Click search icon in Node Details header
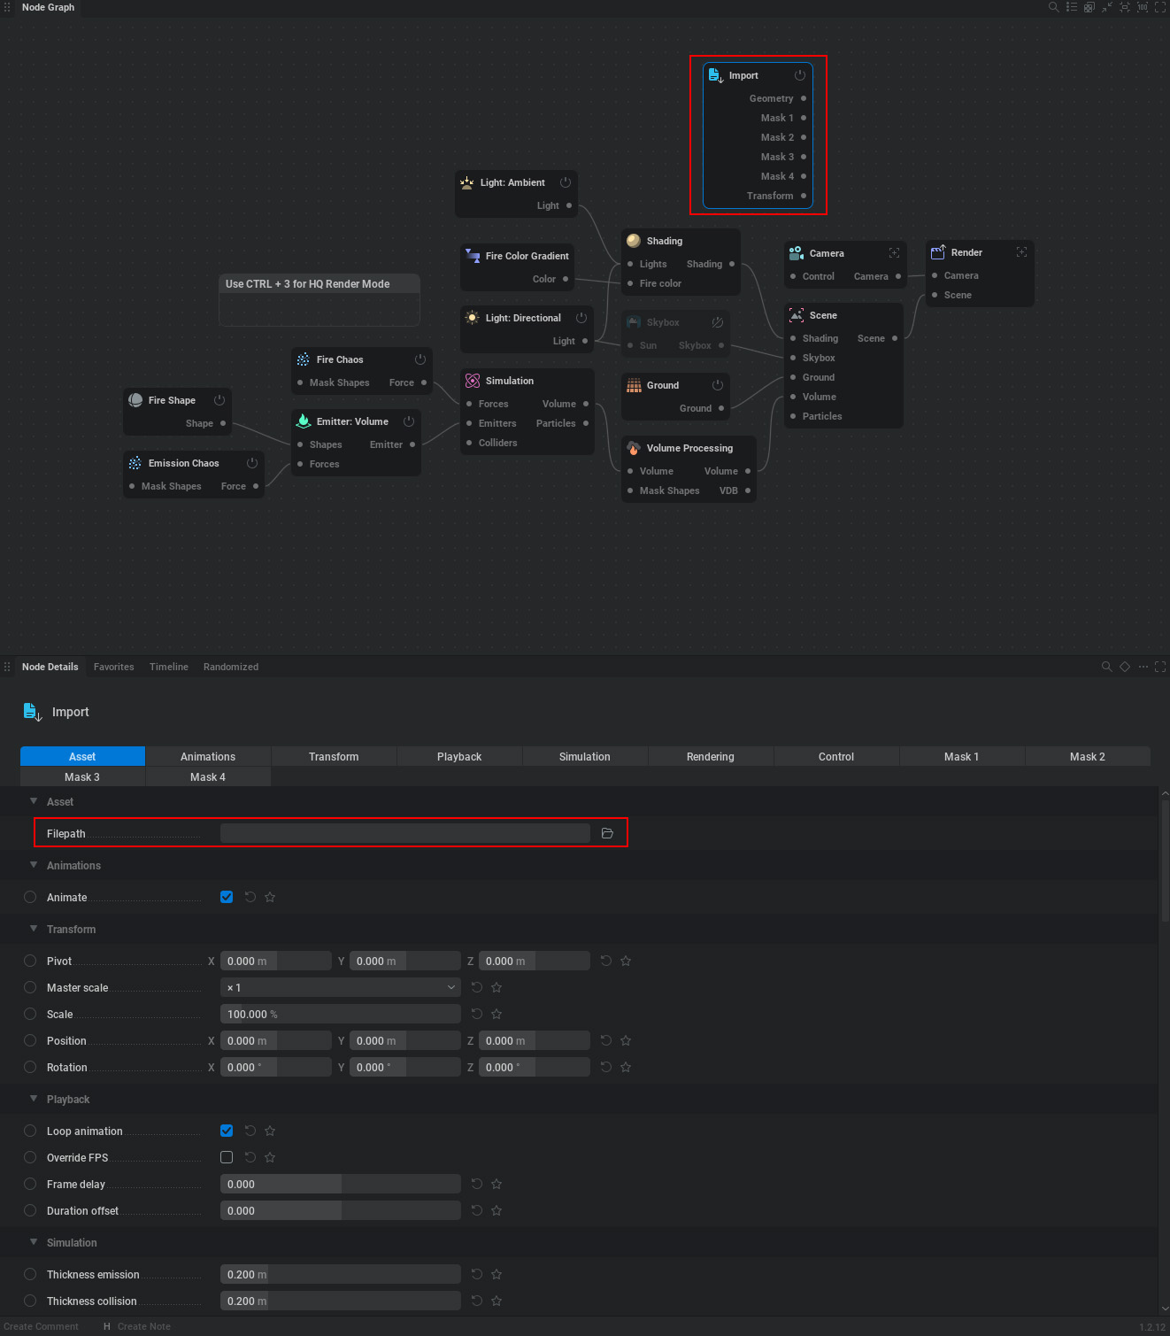1170x1336 pixels. coord(1106,667)
